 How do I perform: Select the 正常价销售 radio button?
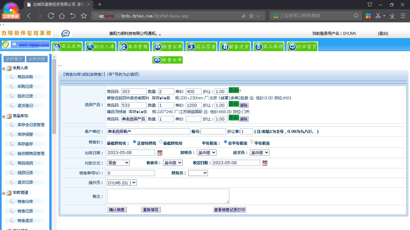[x=134, y=142]
